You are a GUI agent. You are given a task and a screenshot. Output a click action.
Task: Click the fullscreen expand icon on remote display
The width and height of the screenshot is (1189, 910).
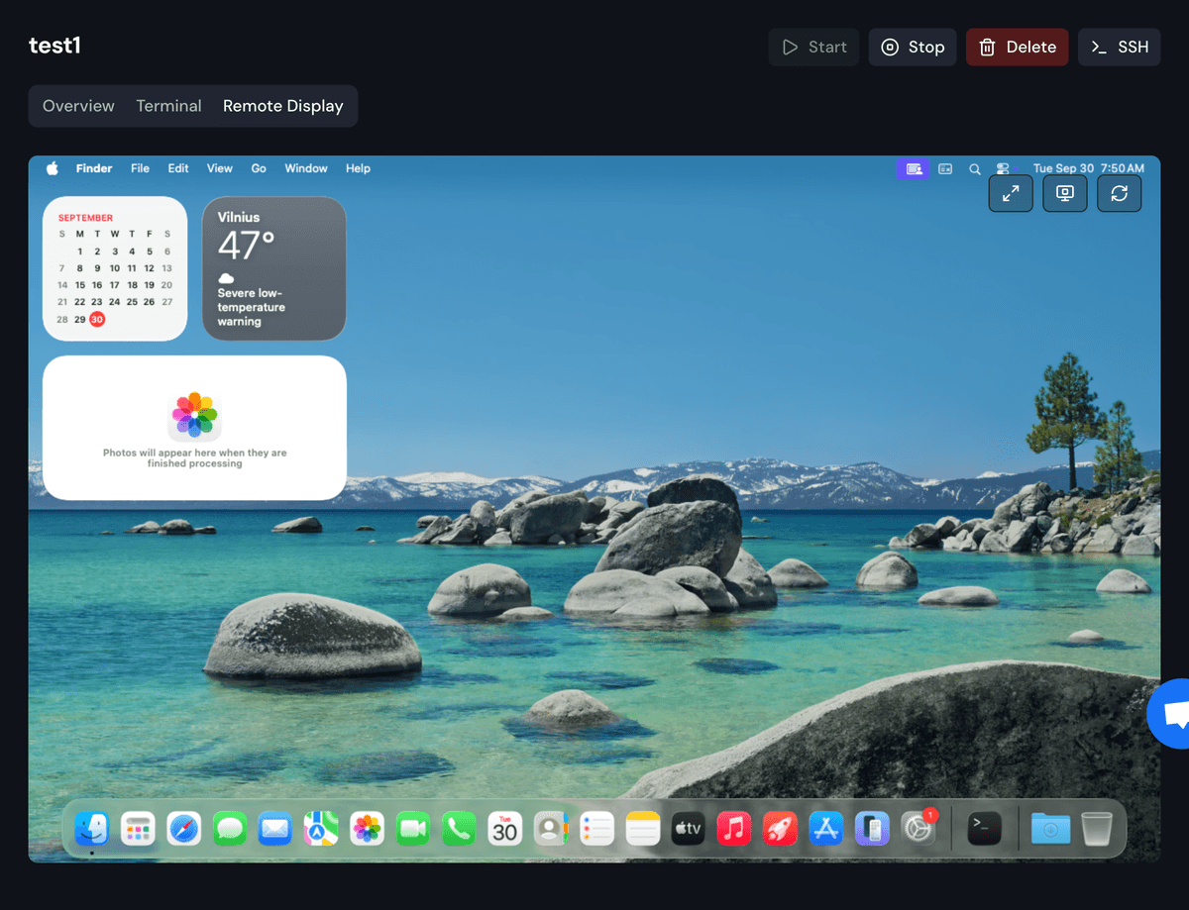point(1011,194)
